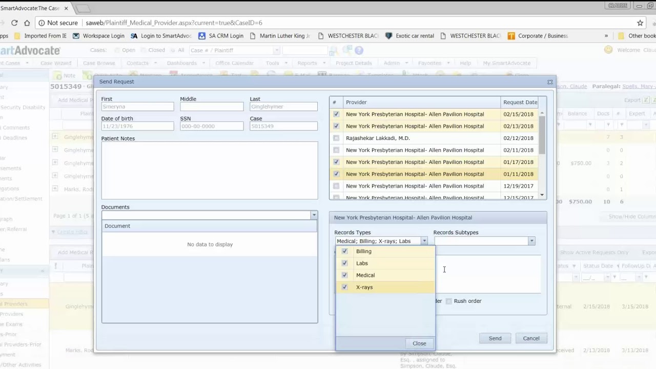Select the 12/19/2017 request date cell
This screenshot has height=369, width=656.
click(518, 186)
